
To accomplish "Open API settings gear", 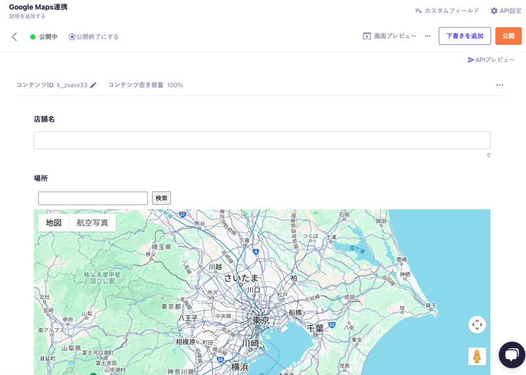I will [506, 11].
